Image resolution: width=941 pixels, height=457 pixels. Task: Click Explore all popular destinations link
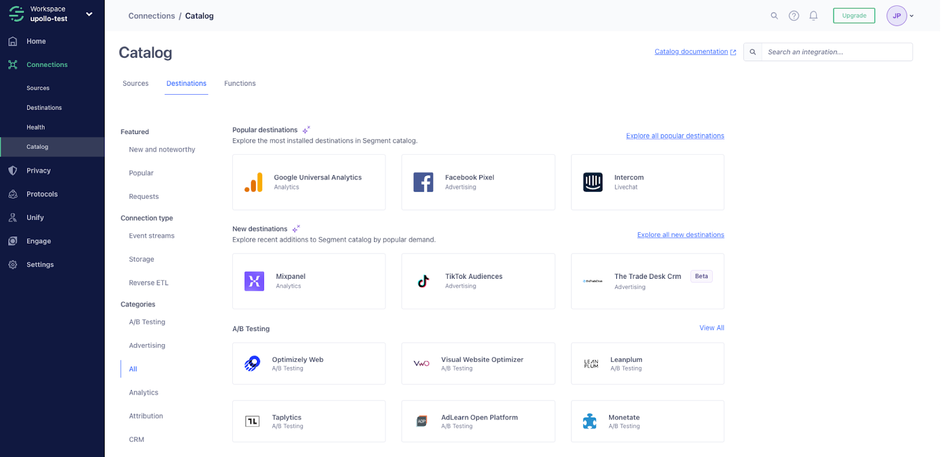(x=675, y=136)
